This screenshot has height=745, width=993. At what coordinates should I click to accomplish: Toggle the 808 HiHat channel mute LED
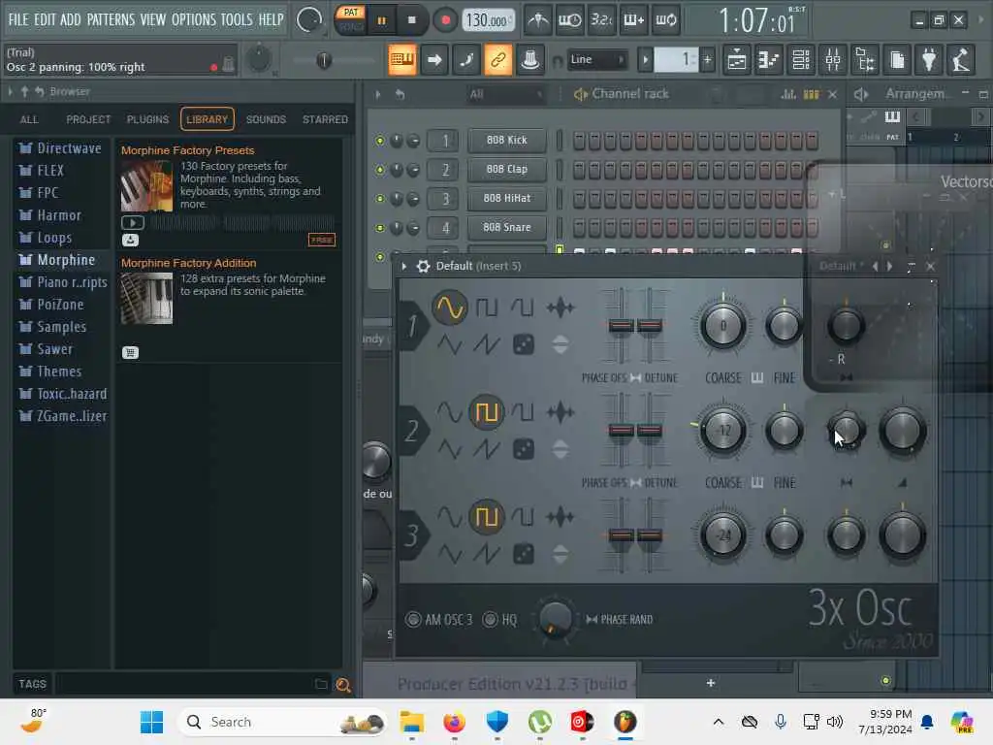380,199
